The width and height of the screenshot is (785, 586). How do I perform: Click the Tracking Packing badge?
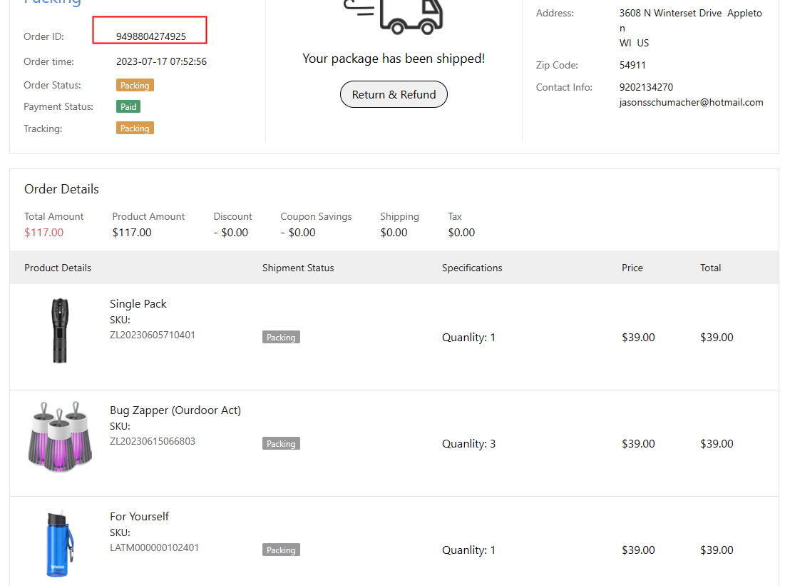tap(135, 128)
